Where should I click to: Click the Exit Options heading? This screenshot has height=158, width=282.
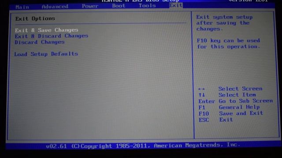(x=35, y=18)
